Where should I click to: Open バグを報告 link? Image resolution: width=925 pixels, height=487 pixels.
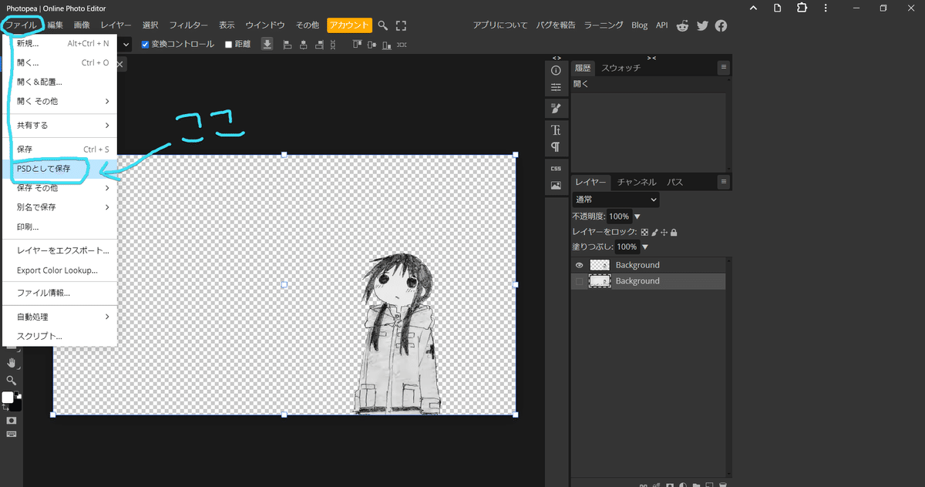(x=556, y=25)
